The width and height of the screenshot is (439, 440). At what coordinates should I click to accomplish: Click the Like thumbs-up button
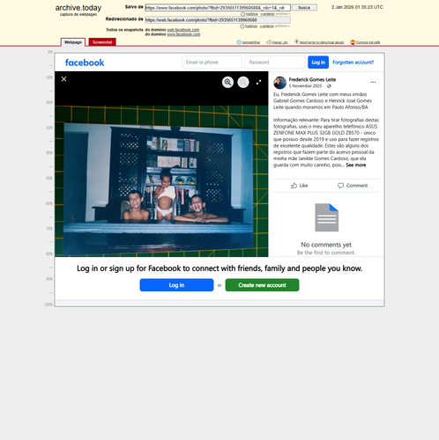[300, 186]
